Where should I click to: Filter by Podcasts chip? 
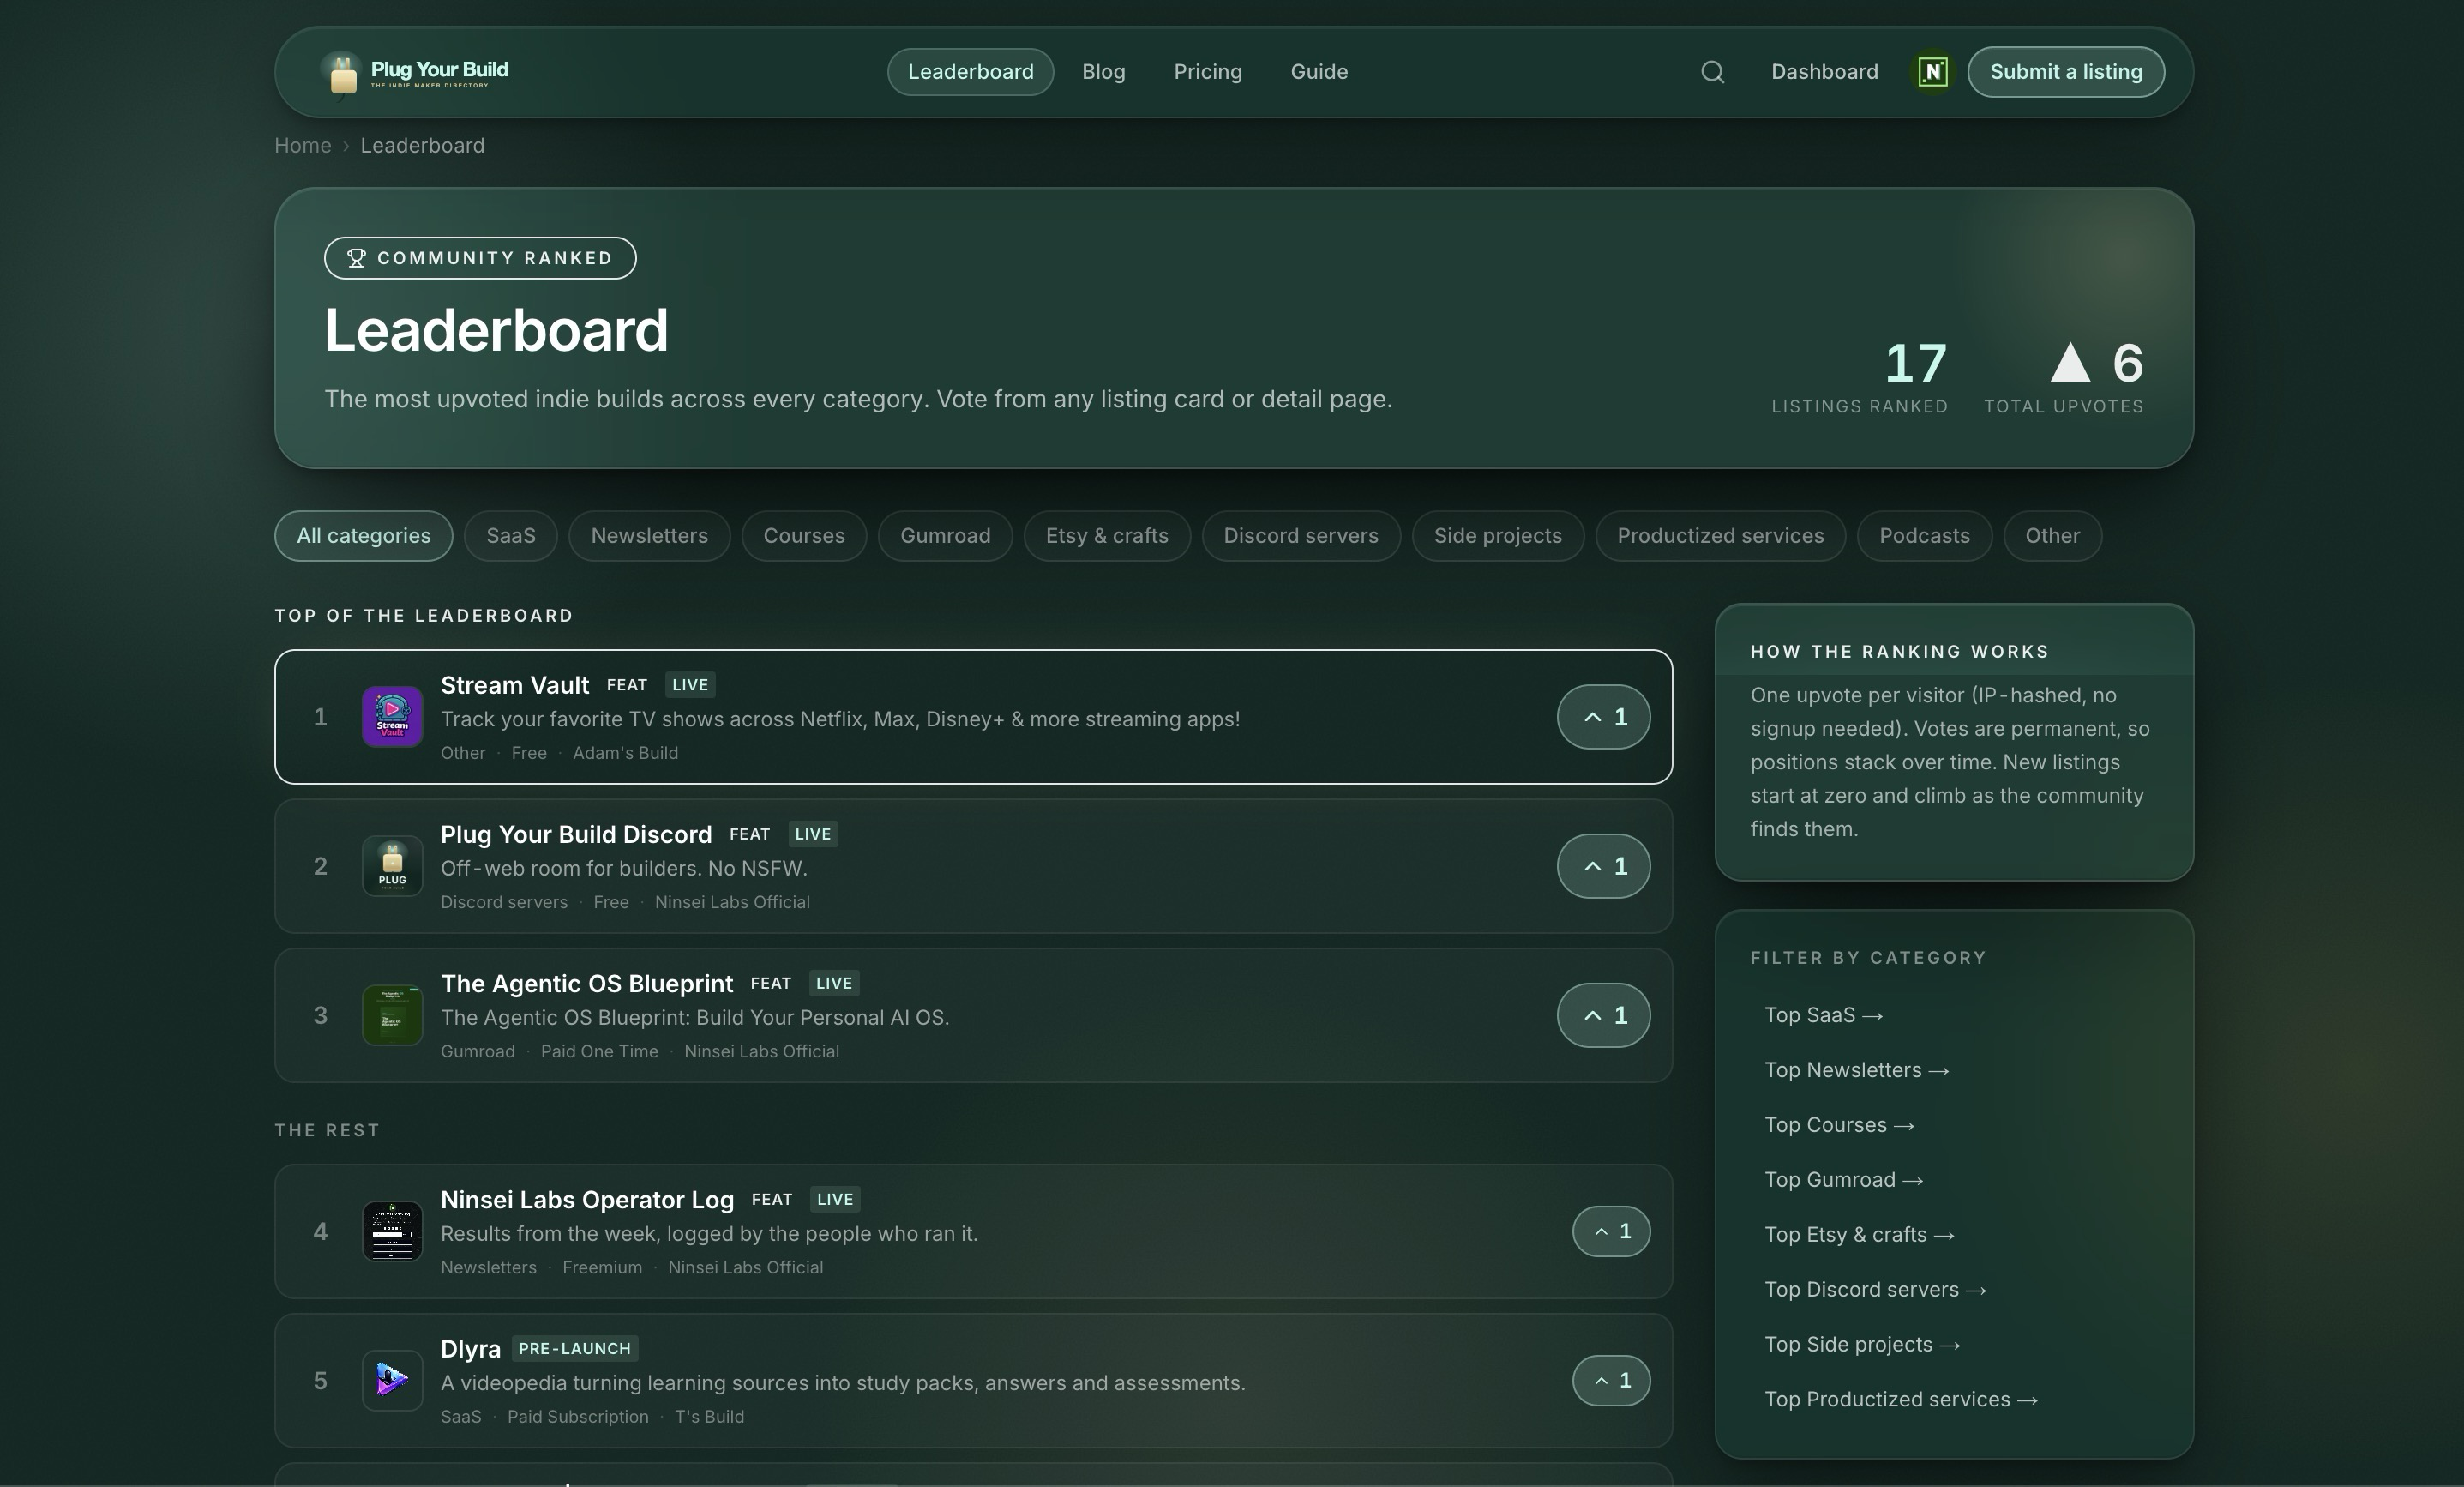1924,536
